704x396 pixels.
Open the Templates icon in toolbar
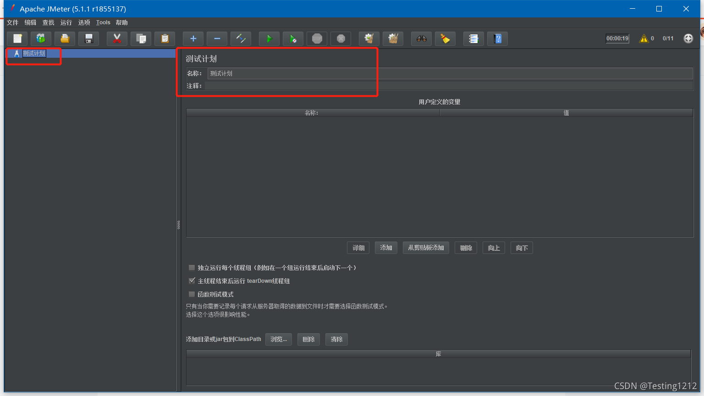41,38
